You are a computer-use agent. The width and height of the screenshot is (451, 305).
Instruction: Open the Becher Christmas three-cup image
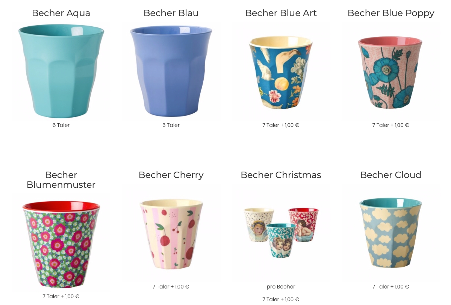point(281,233)
